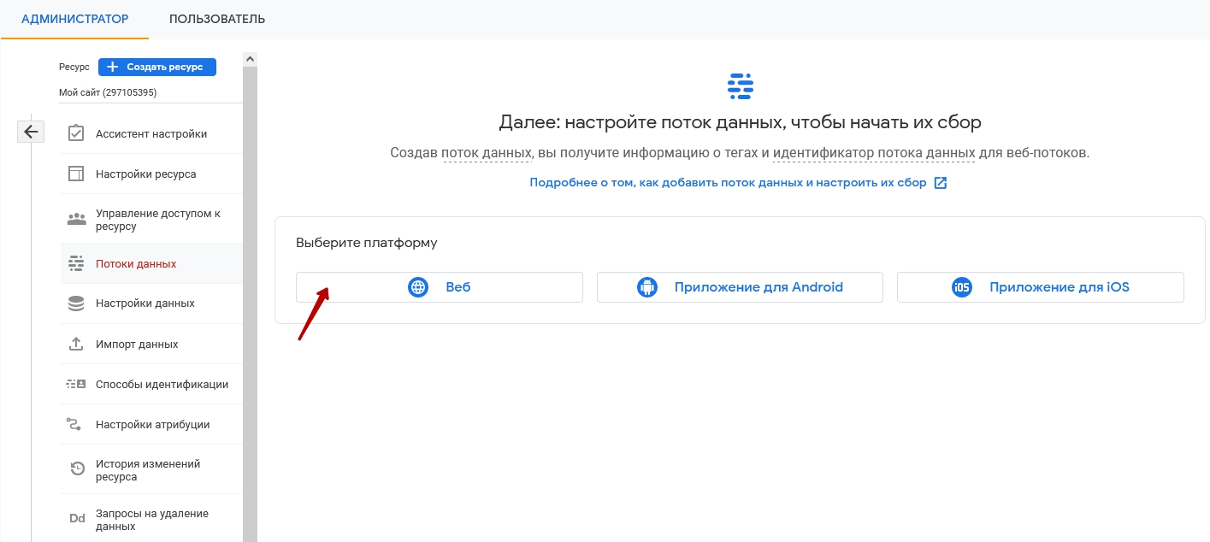The width and height of the screenshot is (1210, 542).
Task: Click the Потоки данных stream icon
Action: point(76,263)
